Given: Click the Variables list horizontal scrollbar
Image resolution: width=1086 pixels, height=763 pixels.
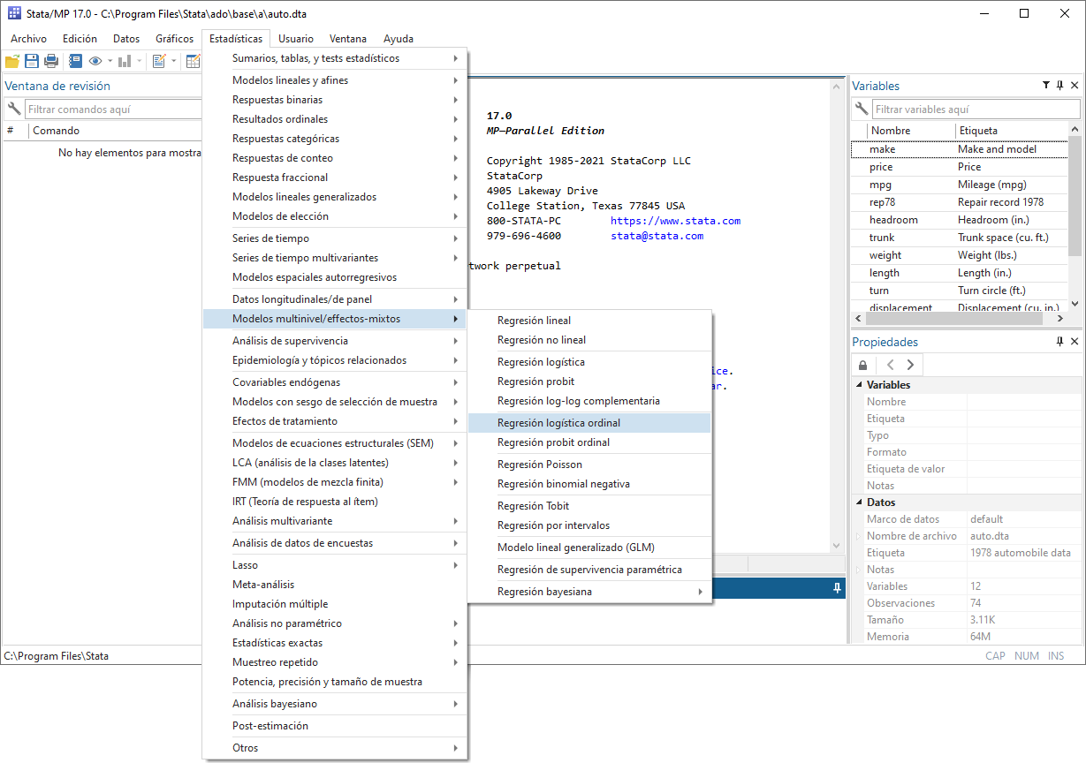Looking at the screenshot, I should click(960, 318).
